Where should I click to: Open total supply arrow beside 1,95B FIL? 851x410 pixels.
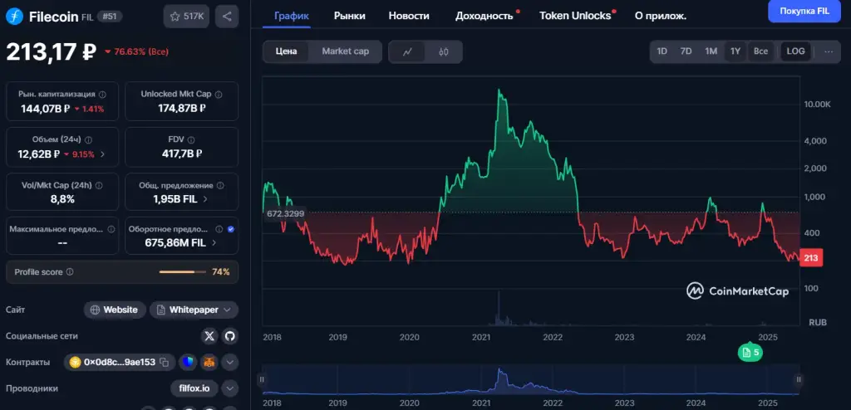205,199
